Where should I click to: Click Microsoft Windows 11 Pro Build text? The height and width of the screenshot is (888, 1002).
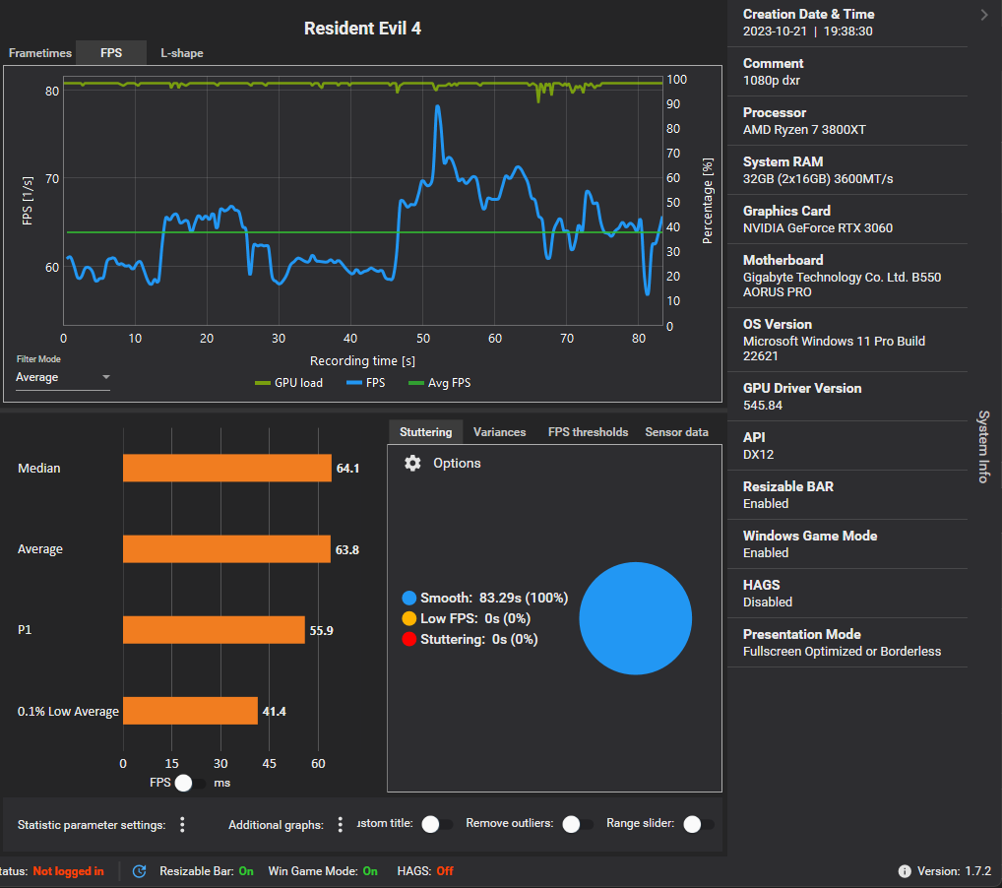click(834, 349)
